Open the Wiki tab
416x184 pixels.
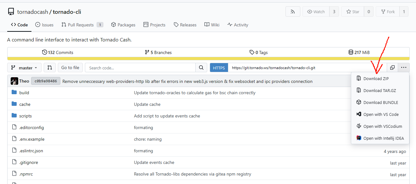click(x=212, y=25)
